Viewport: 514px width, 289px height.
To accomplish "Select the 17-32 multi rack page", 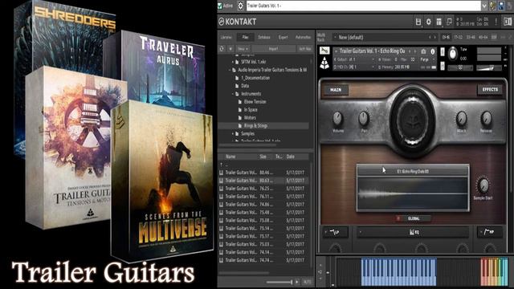I will coord(459,38).
